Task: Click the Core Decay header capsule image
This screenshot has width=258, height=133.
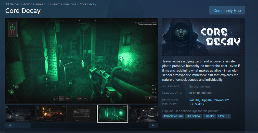Action: 204,37
